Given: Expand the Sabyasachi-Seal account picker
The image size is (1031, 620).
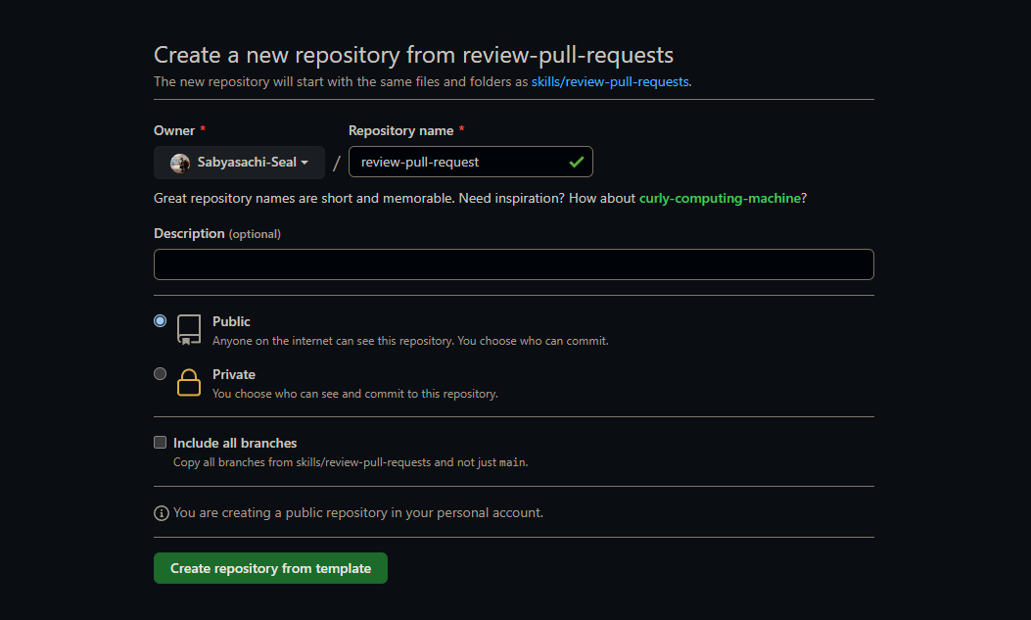Looking at the screenshot, I should coord(239,162).
